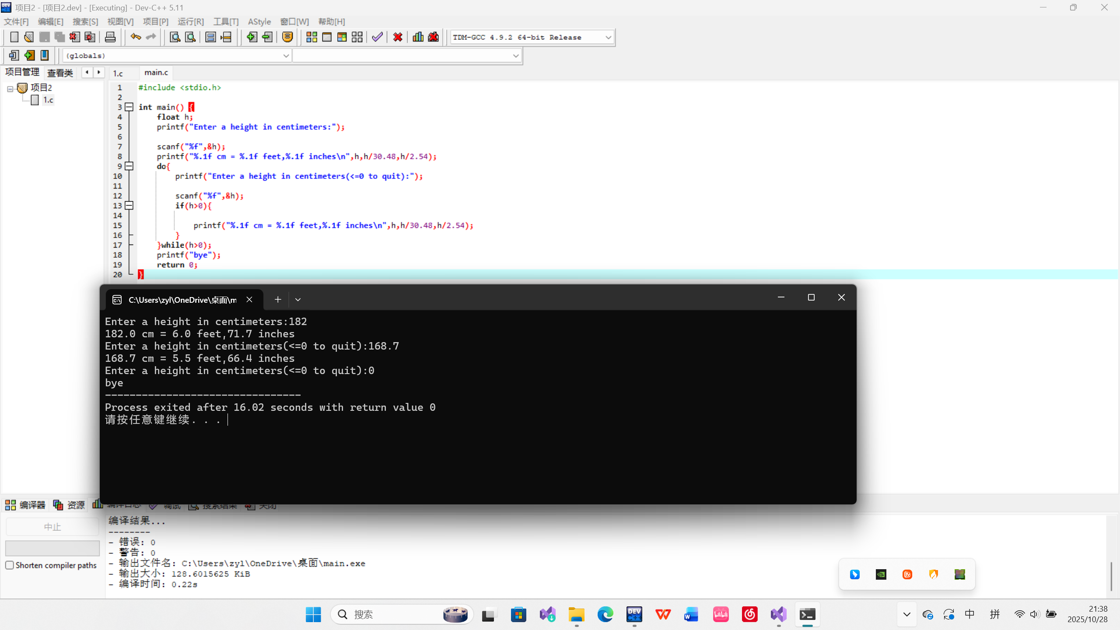Click the Find magnifier icon
1120x630 pixels.
175,37
